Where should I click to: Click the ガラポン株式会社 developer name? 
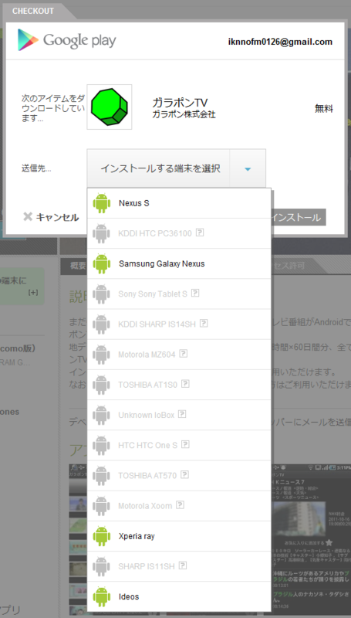click(184, 114)
